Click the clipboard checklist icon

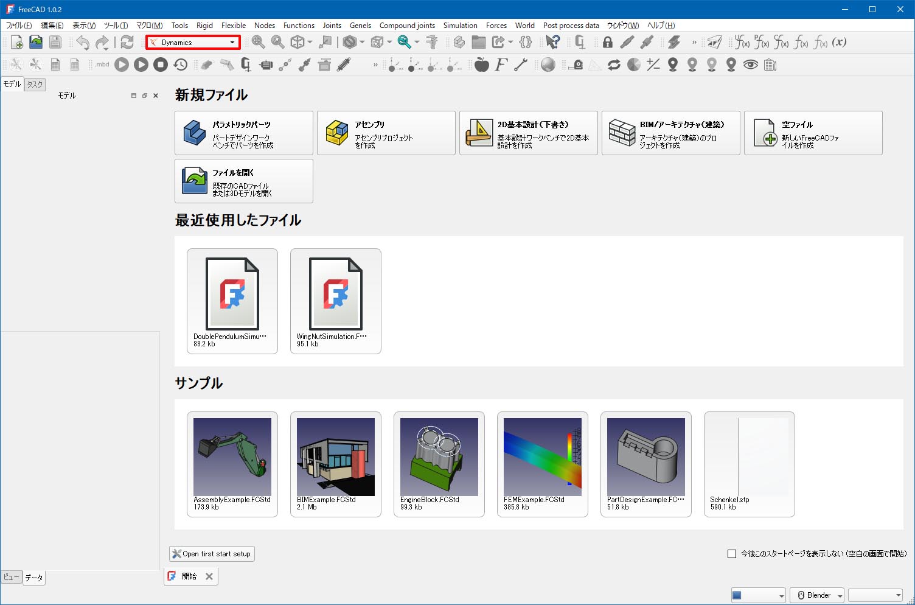(770, 65)
